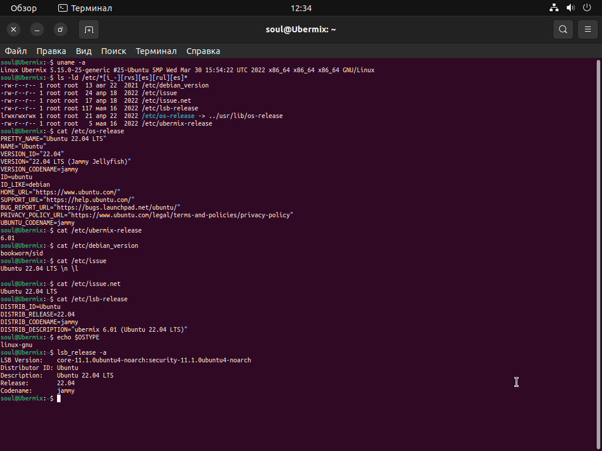Click the PRETTY_NAME="Ubuntu 22.04 LTS" line
Screen dimensions: 602x451
tap(53, 139)
